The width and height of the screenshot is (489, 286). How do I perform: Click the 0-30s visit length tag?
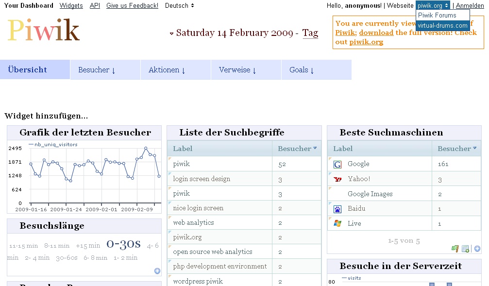point(123,244)
